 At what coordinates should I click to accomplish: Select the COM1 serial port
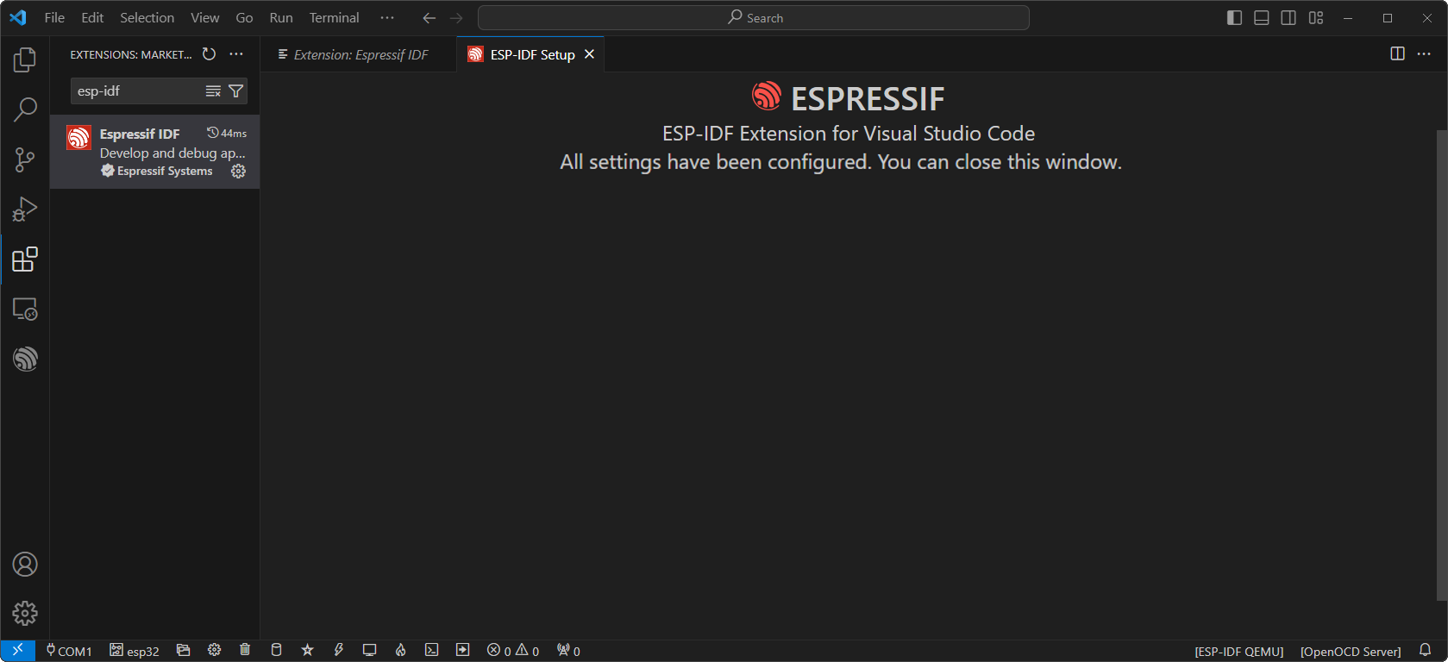(69, 651)
